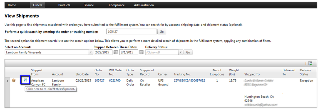This screenshot has width=328, height=111.
Task: Click the Order Type column header
Action: tap(130, 72)
